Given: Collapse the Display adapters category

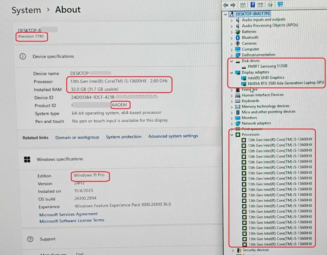Looking at the screenshot, I should click(x=231, y=73).
